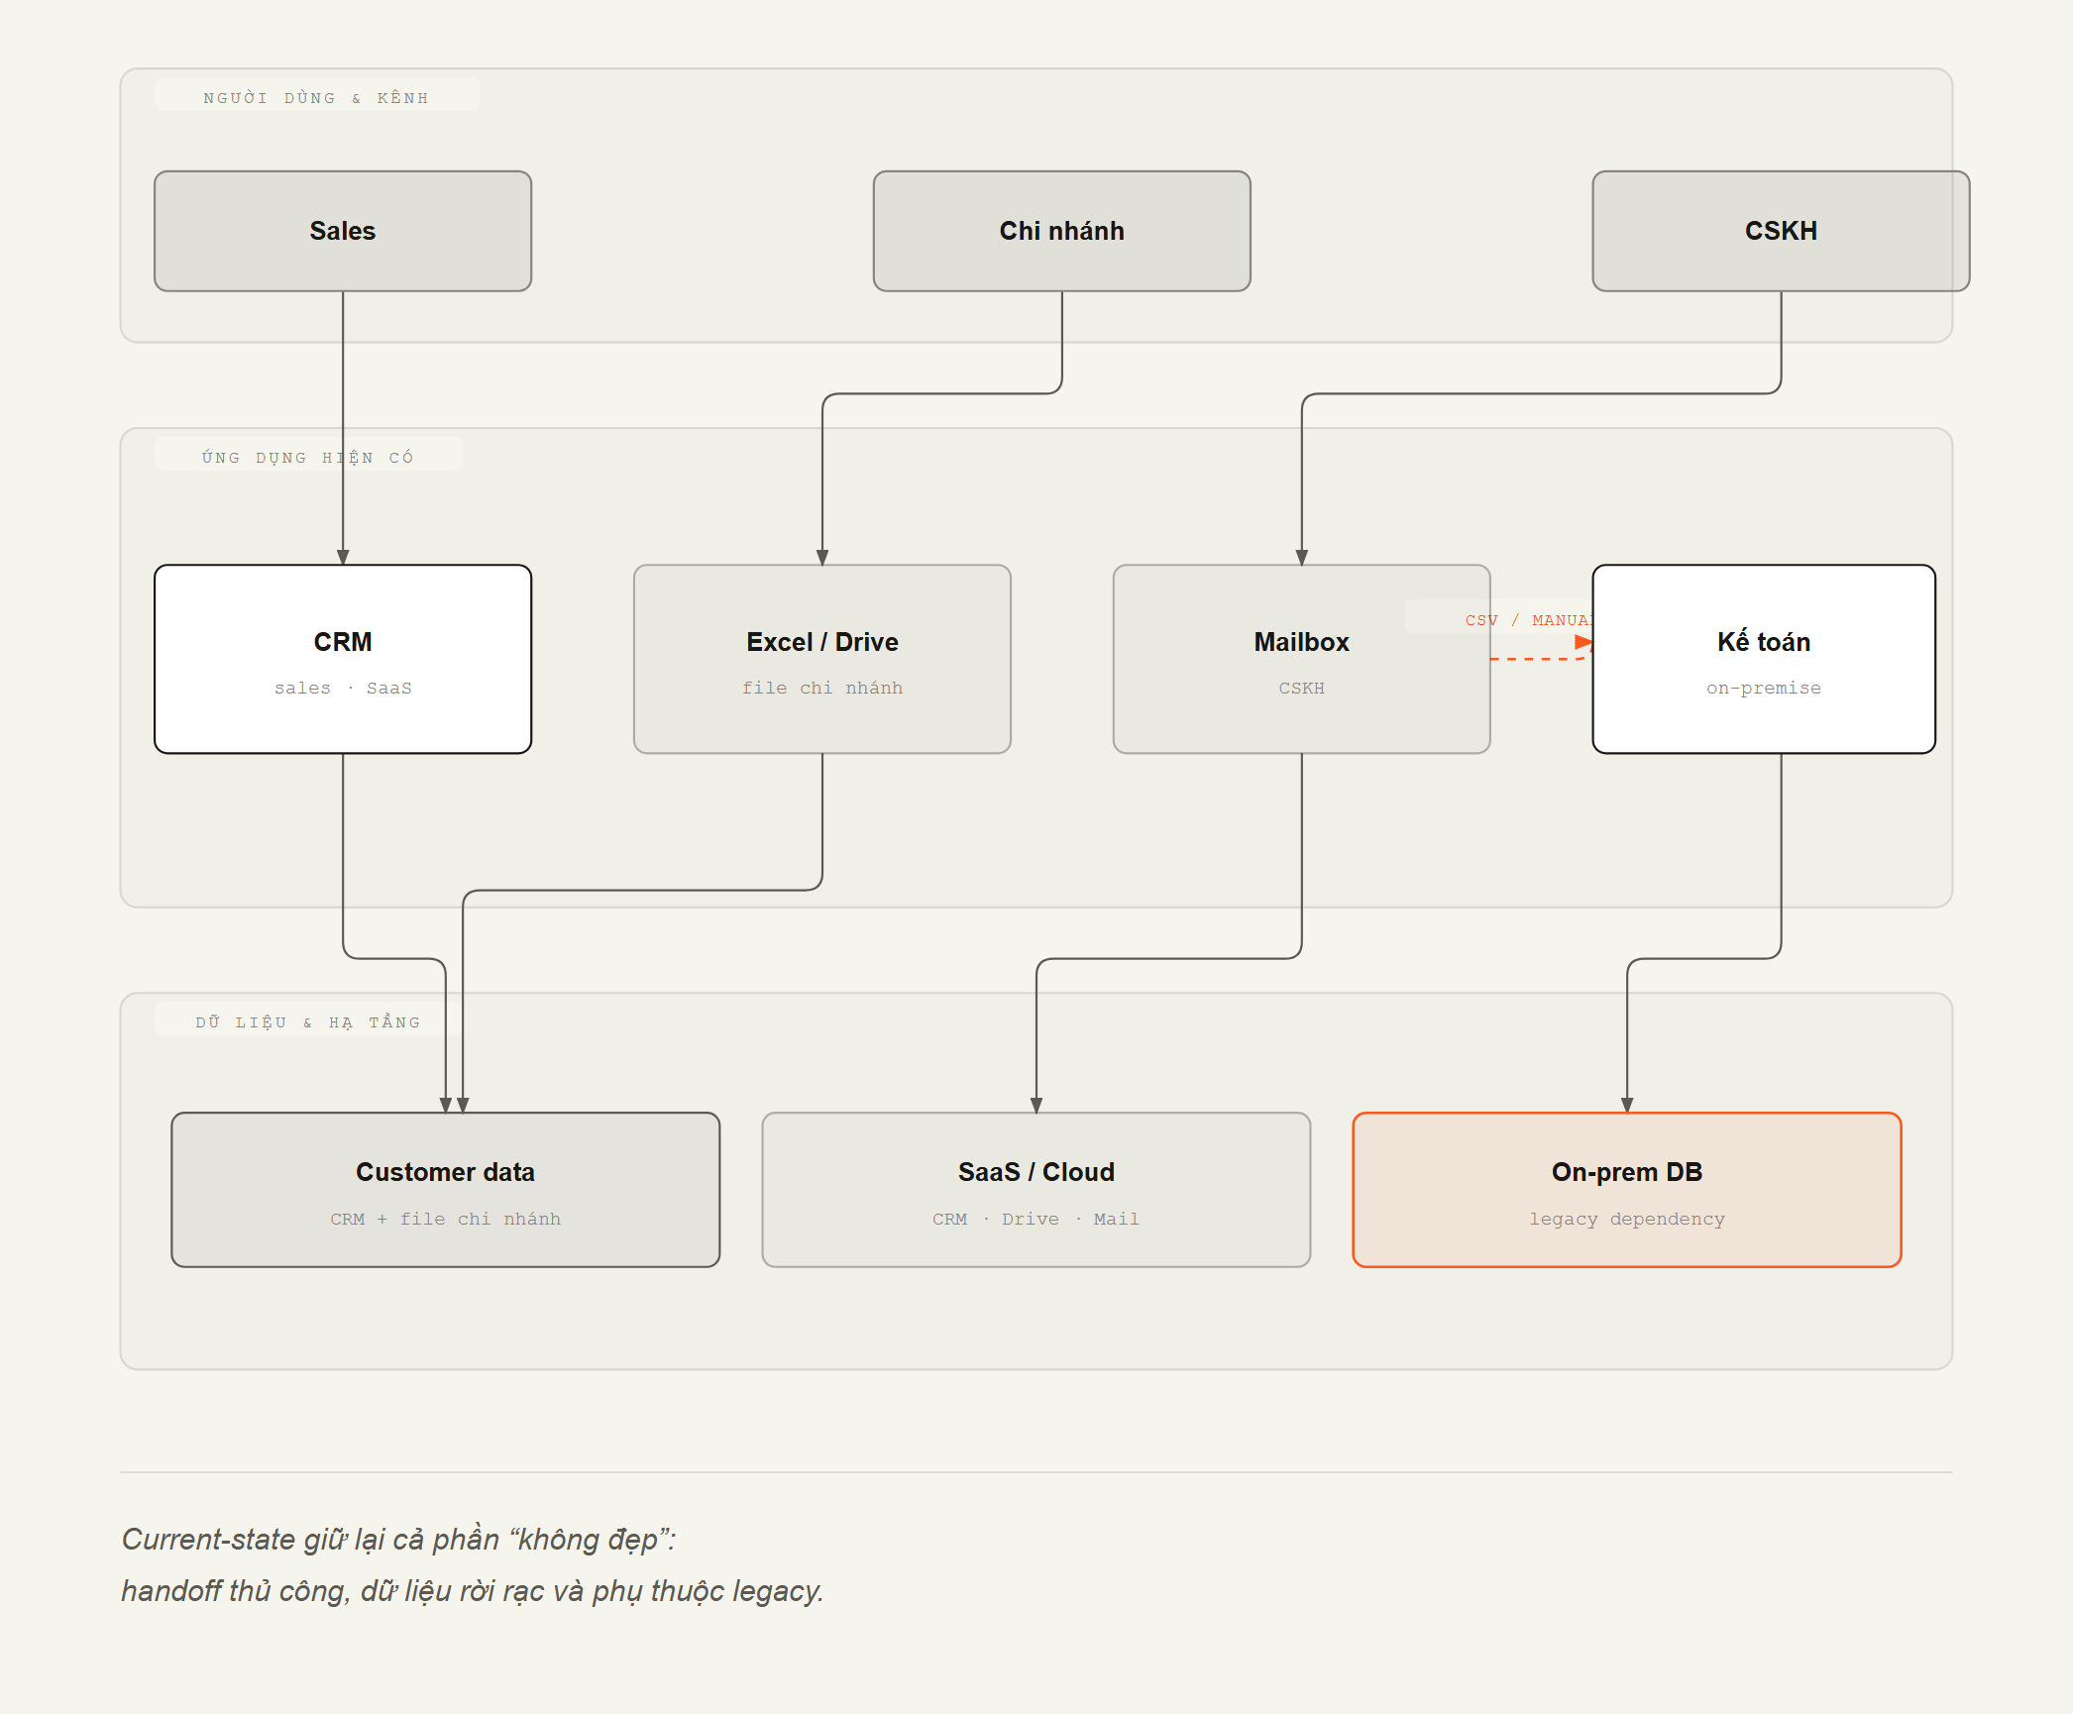
Task: Click the orange dashed arrowhead into Kế toán
Action: tap(1583, 642)
